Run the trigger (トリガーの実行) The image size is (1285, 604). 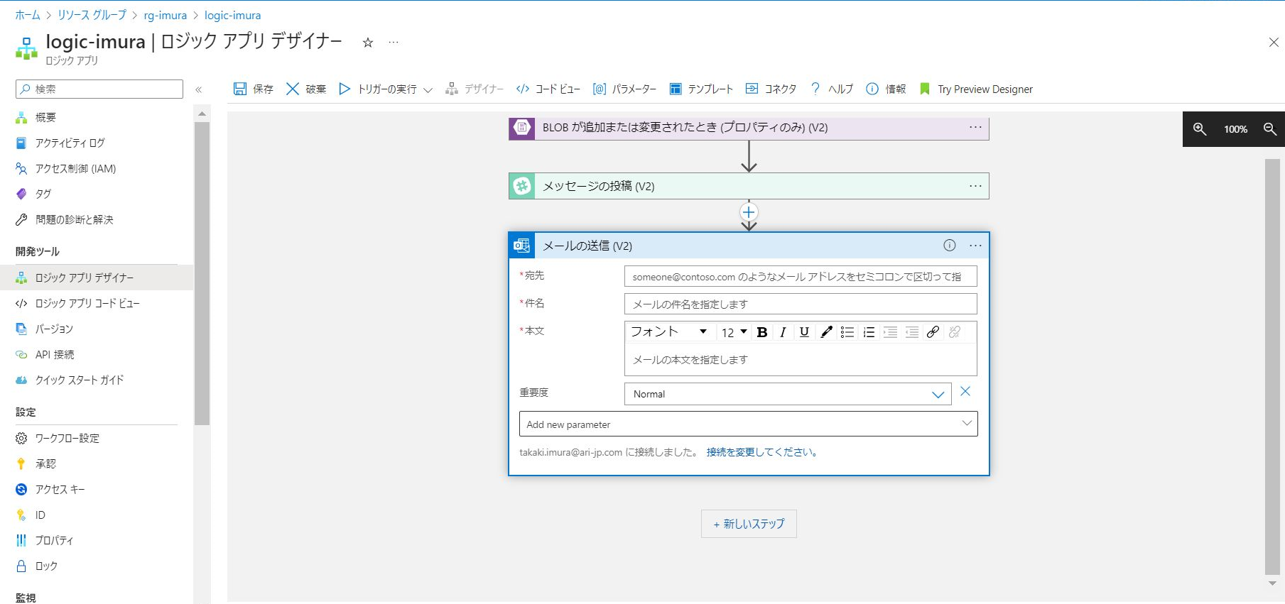click(x=378, y=89)
